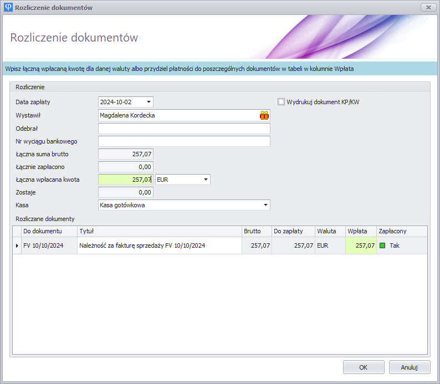Viewport: 440px width, 384px height.
Task: Enable Wydrukuj dokument KP/KW checkbox
Action: click(x=282, y=102)
